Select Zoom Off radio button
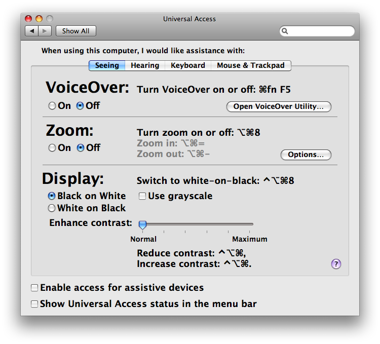Image resolution: width=380 pixels, height=344 pixels. pos(81,148)
